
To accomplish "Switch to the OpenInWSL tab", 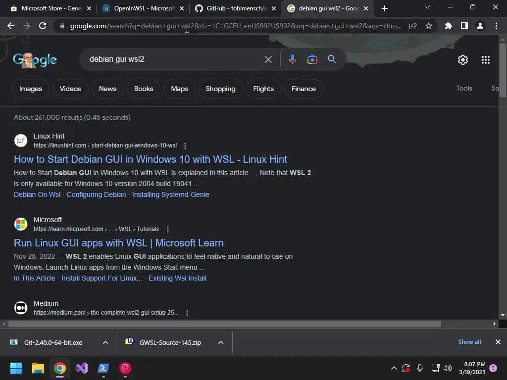I will click(139, 8).
